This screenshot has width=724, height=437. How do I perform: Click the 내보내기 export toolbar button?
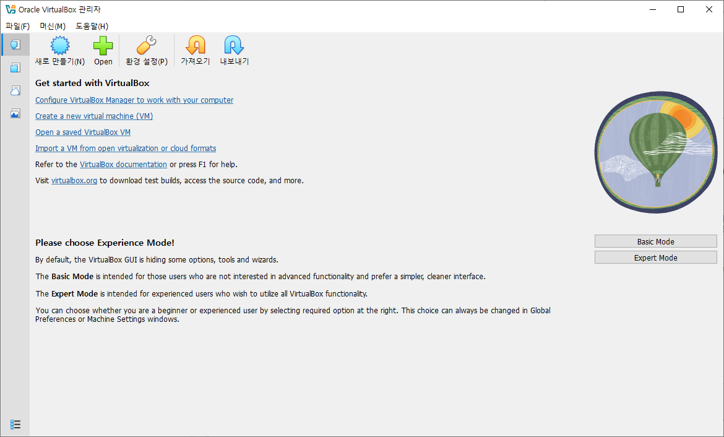coord(234,51)
